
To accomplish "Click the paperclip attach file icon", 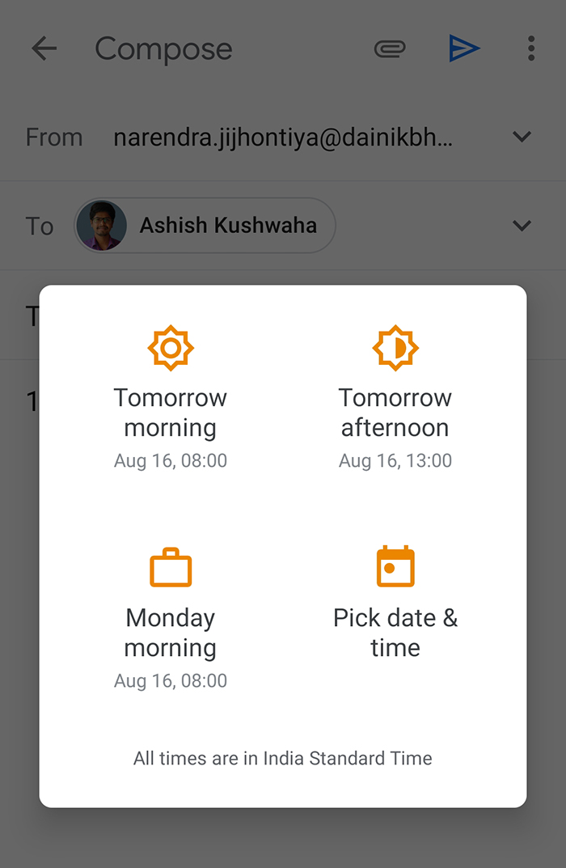I will pos(389,49).
